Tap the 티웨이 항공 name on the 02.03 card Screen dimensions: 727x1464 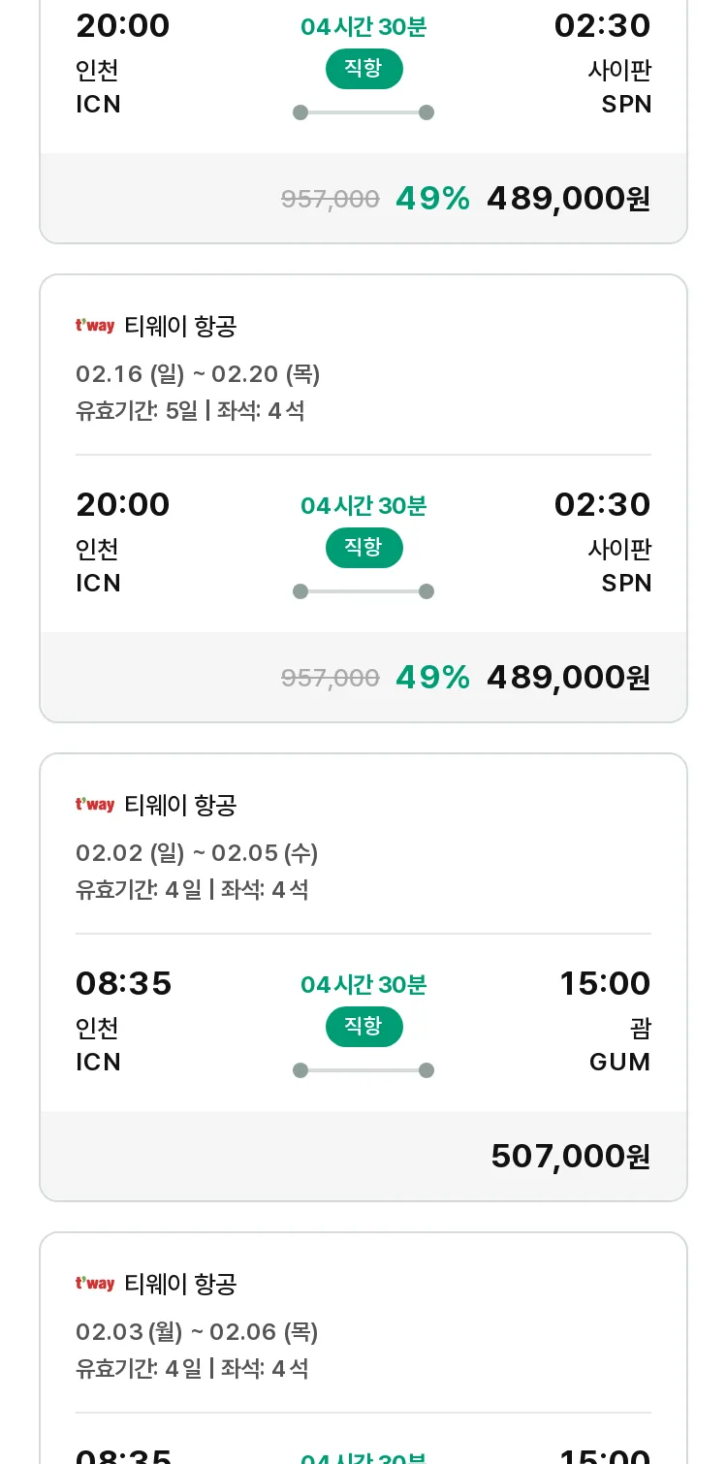pos(181,1284)
